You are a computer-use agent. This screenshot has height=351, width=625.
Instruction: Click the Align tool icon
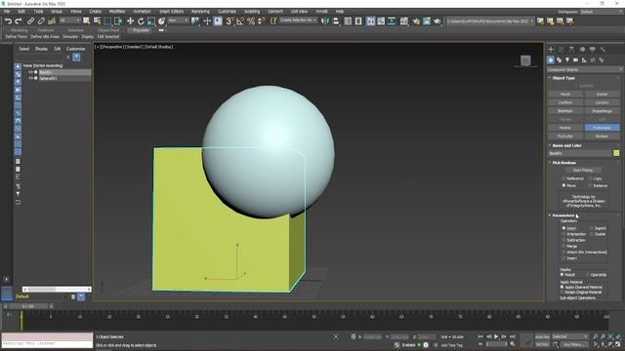pos(336,21)
